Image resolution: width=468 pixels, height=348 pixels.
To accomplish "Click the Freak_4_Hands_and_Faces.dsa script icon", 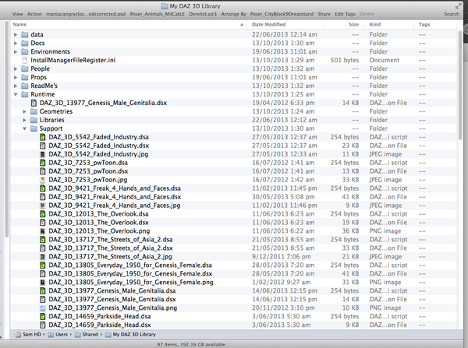I will [43, 188].
